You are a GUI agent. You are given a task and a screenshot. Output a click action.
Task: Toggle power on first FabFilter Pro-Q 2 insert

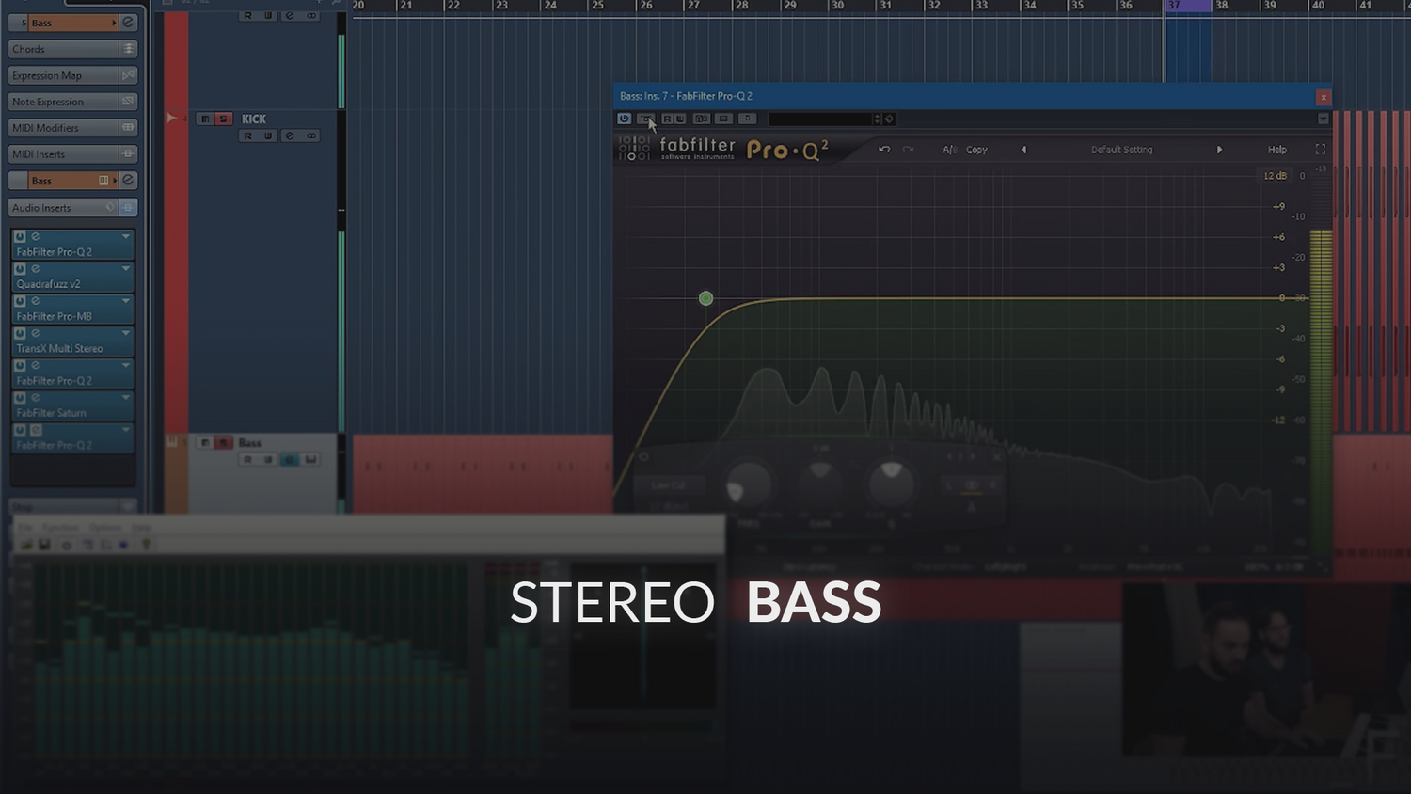tap(20, 236)
